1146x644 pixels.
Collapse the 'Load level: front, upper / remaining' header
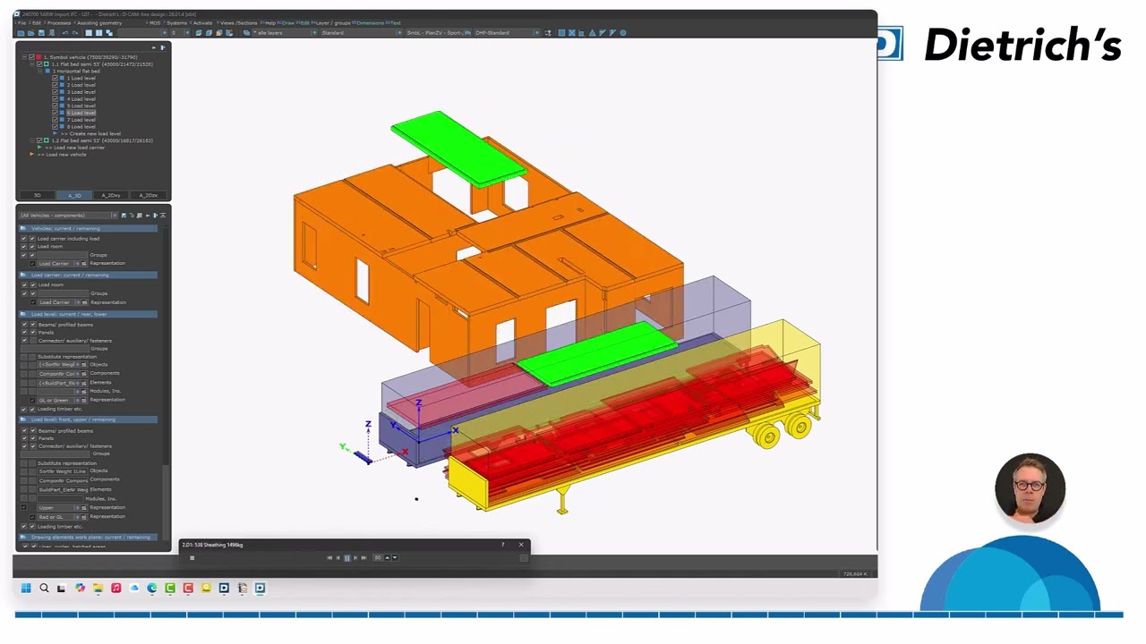click(89, 419)
